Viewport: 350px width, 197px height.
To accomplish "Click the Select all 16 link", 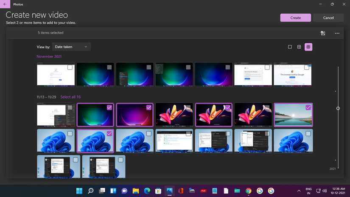I will pyautogui.click(x=70, y=97).
